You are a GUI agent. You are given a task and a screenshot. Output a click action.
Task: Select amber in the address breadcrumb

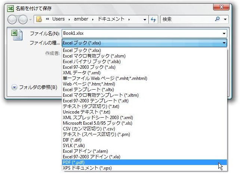pos(81,19)
